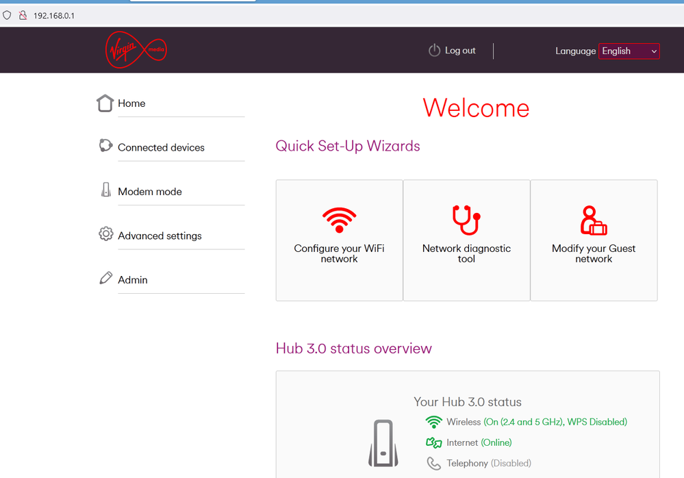The width and height of the screenshot is (684, 478).
Task: Click the Advanced settings gear icon
Action: pos(105,234)
